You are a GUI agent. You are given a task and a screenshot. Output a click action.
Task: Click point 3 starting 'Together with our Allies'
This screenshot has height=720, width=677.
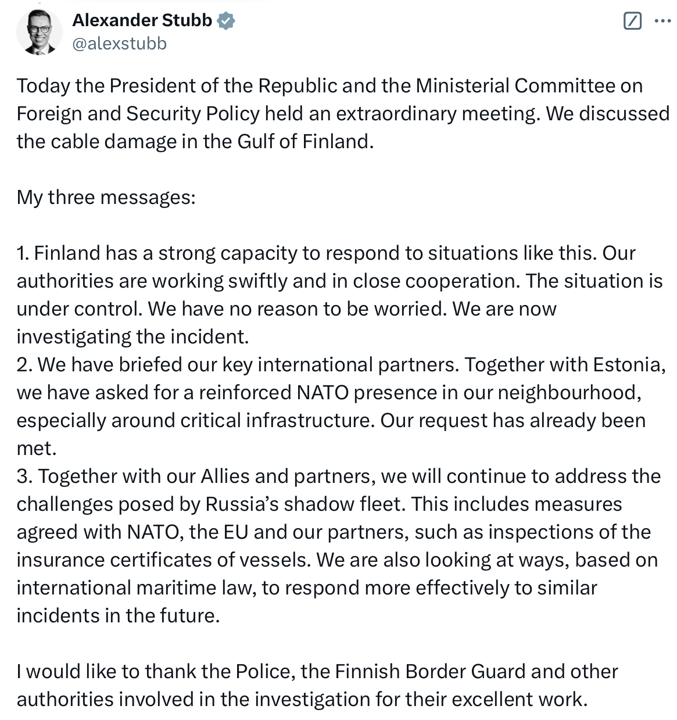(174, 477)
